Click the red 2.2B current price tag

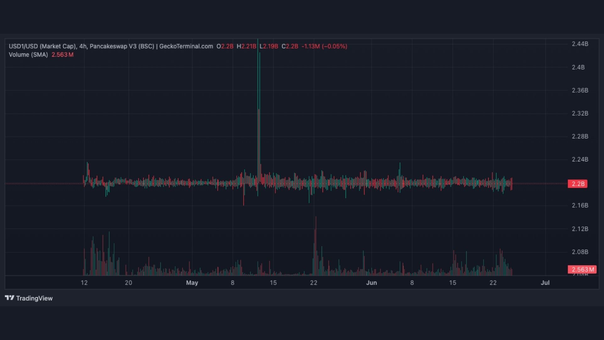pyautogui.click(x=578, y=184)
